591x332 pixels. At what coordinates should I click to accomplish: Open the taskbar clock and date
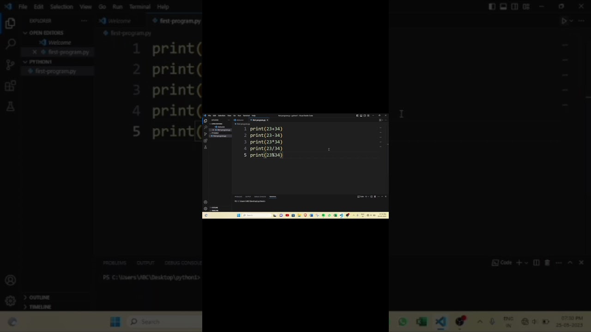(382, 215)
